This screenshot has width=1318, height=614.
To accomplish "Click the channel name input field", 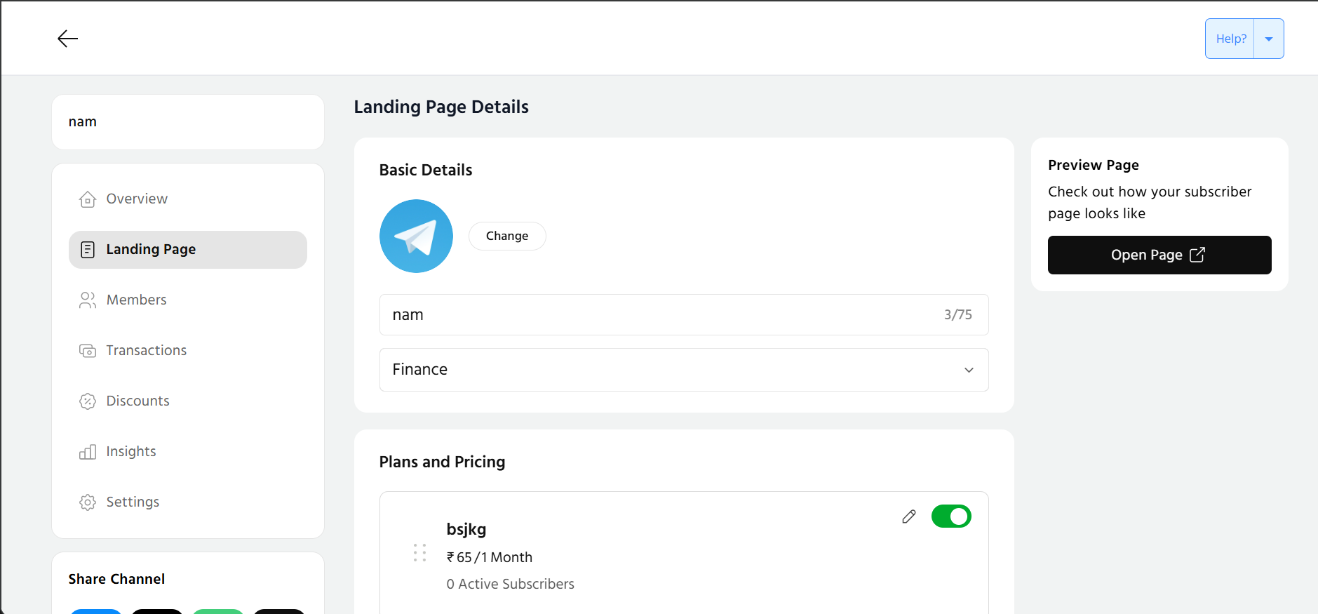I will click(659, 315).
